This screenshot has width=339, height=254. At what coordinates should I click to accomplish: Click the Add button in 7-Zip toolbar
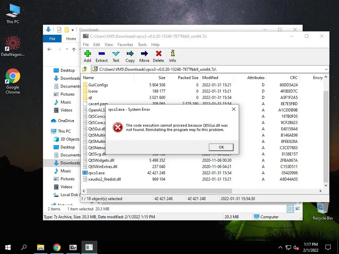click(x=87, y=56)
